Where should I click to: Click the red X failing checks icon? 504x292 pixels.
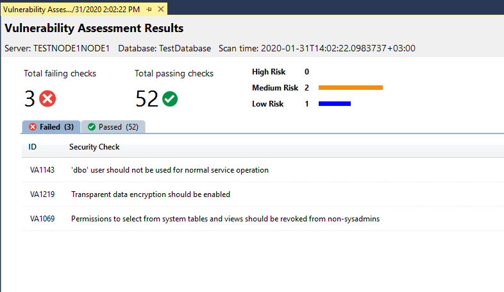pos(47,98)
